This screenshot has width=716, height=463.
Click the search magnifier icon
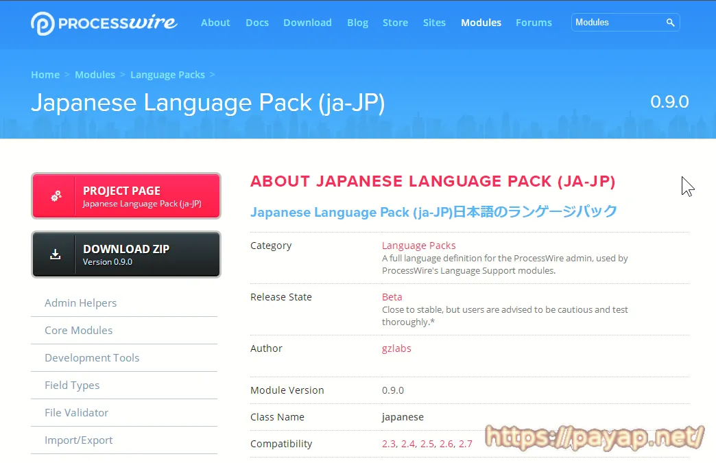(671, 22)
